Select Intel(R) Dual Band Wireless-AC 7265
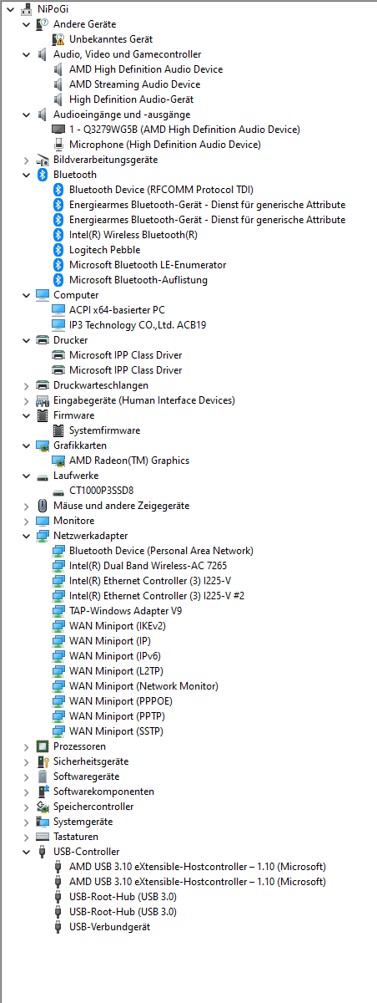The height and width of the screenshot is (1003, 377). pyautogui.click(x=148, y=566)
